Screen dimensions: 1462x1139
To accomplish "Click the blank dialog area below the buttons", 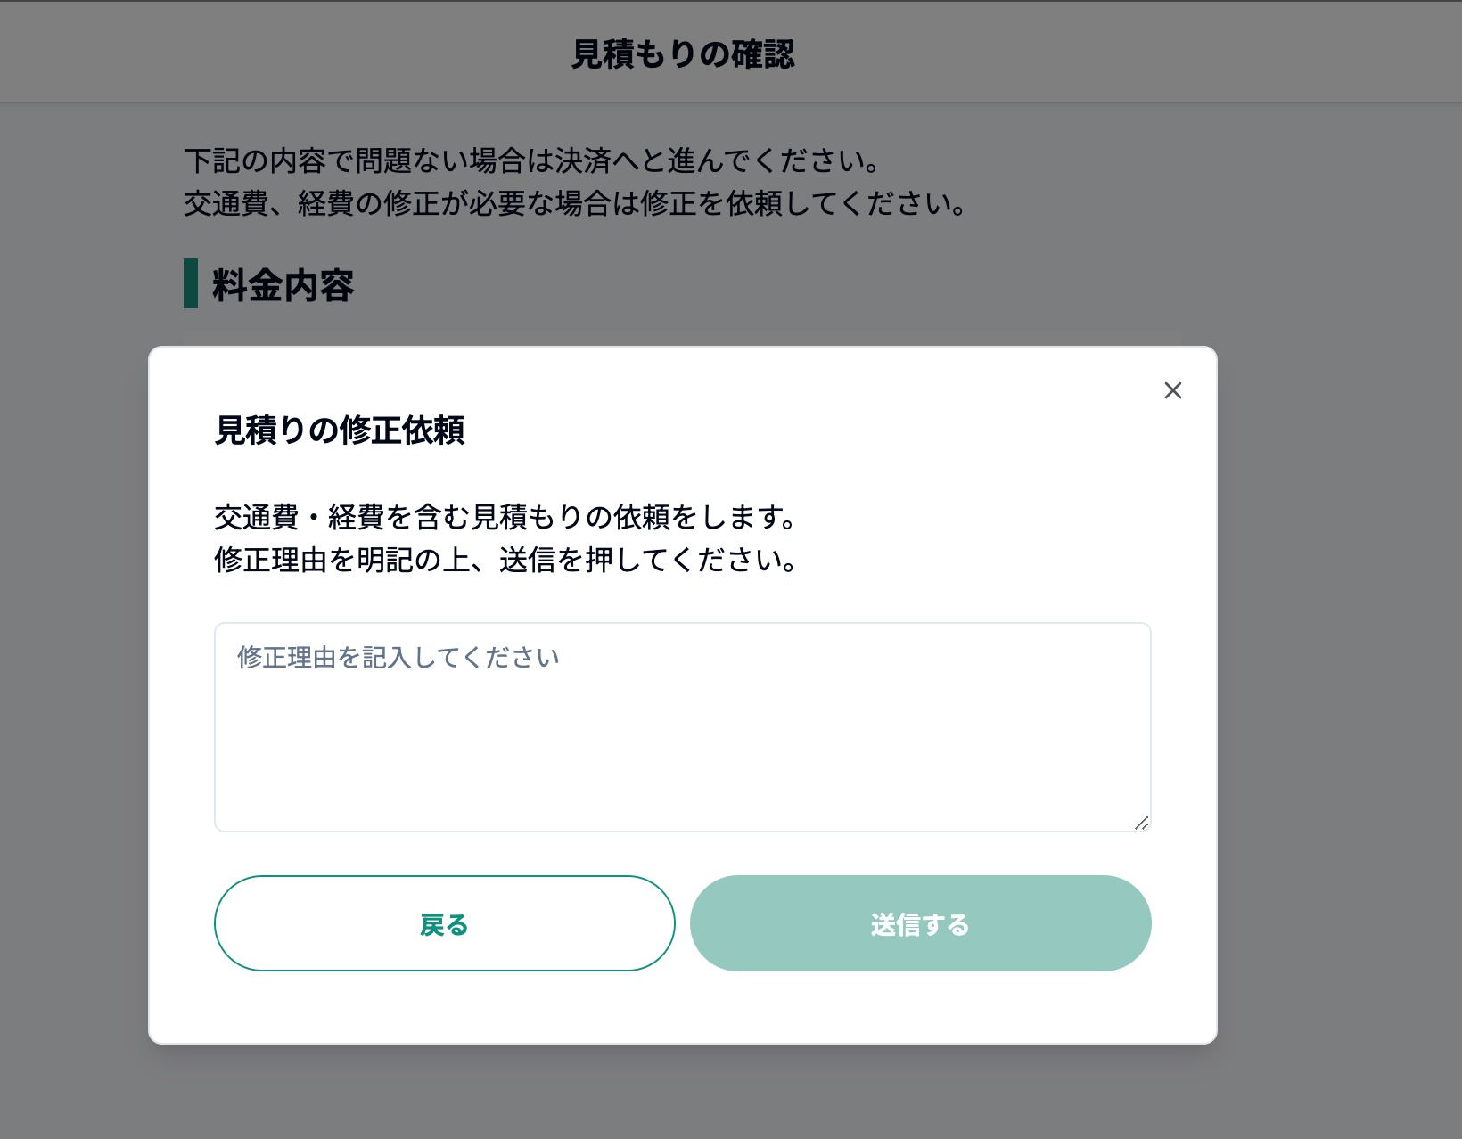I will click(x=683, y=1007).
